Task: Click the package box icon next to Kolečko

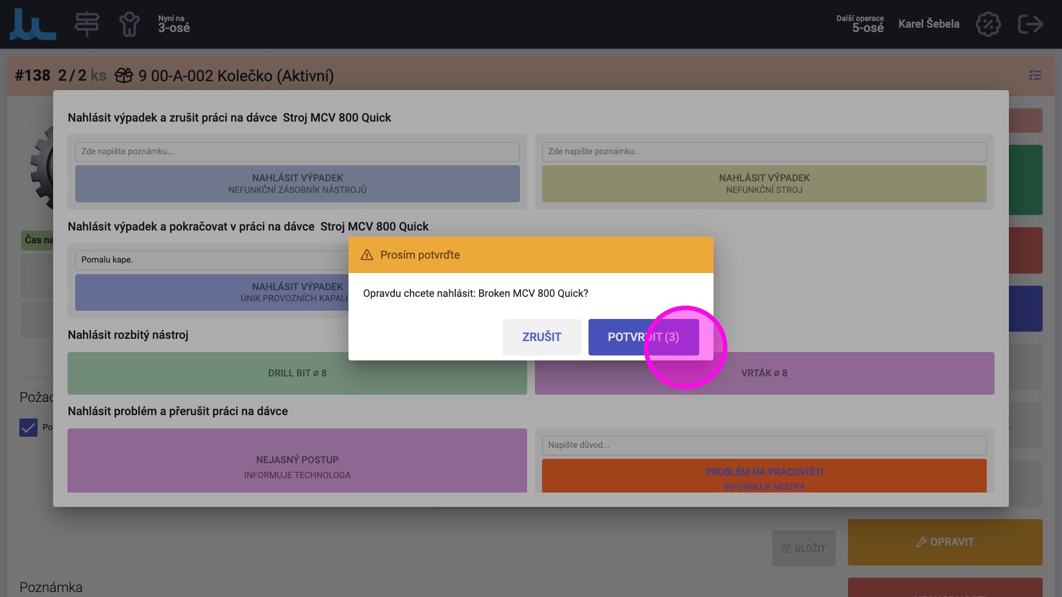Action: pos(124,75)
